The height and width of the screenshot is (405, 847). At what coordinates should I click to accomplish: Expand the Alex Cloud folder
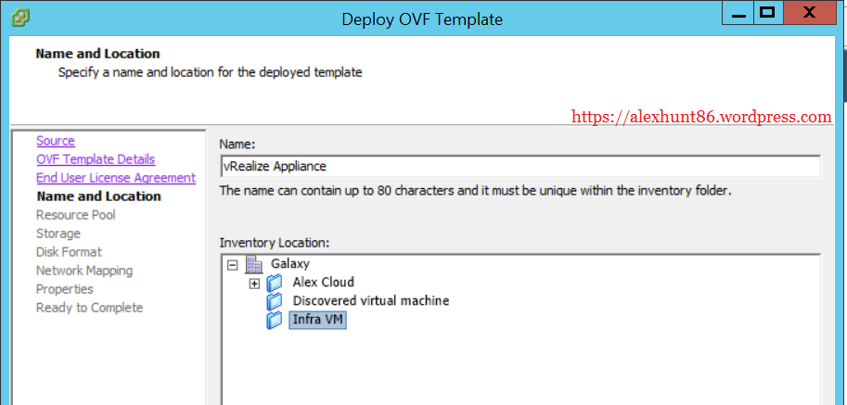pos(254,283)
